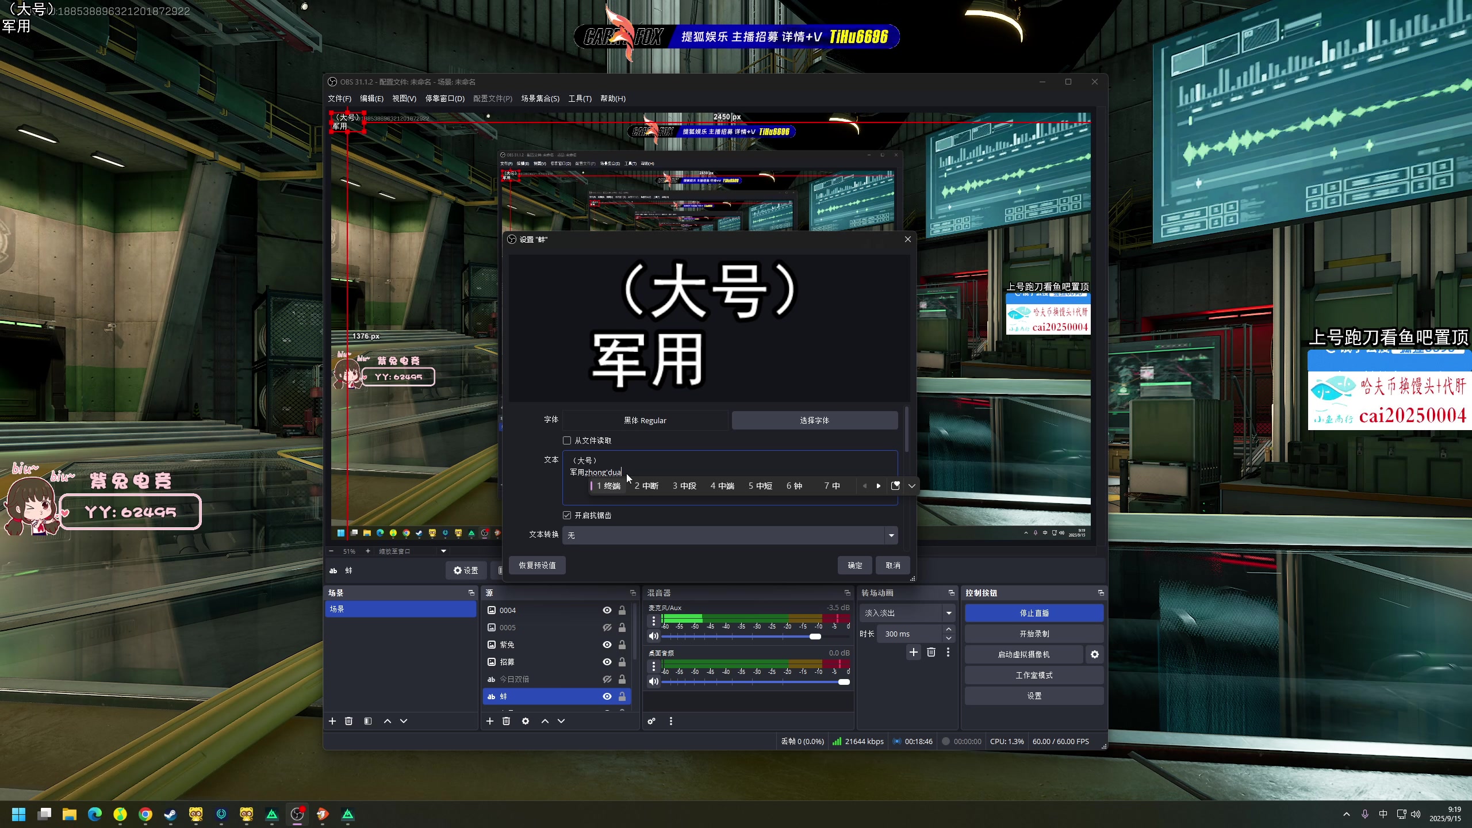Open transition properties three-dot menu
Screen dimensions: 1472x828
pos(948,652)
